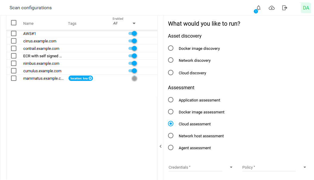Select the Agent assessment option
The image size is (314, 180).
click(171, 148)
